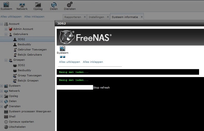Screen dimensions: 204x131
Task: Close the Instellingen tab
Action: (108, 17)
